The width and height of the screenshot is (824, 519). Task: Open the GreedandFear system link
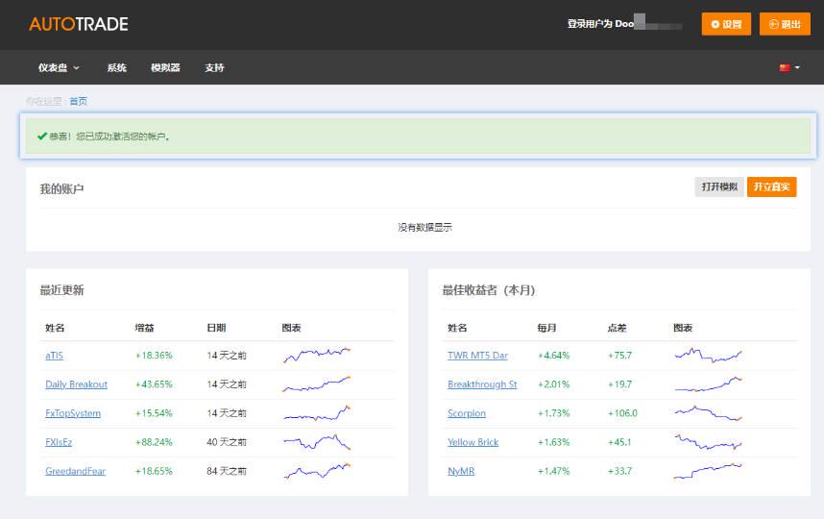click(x=75, y=471)
